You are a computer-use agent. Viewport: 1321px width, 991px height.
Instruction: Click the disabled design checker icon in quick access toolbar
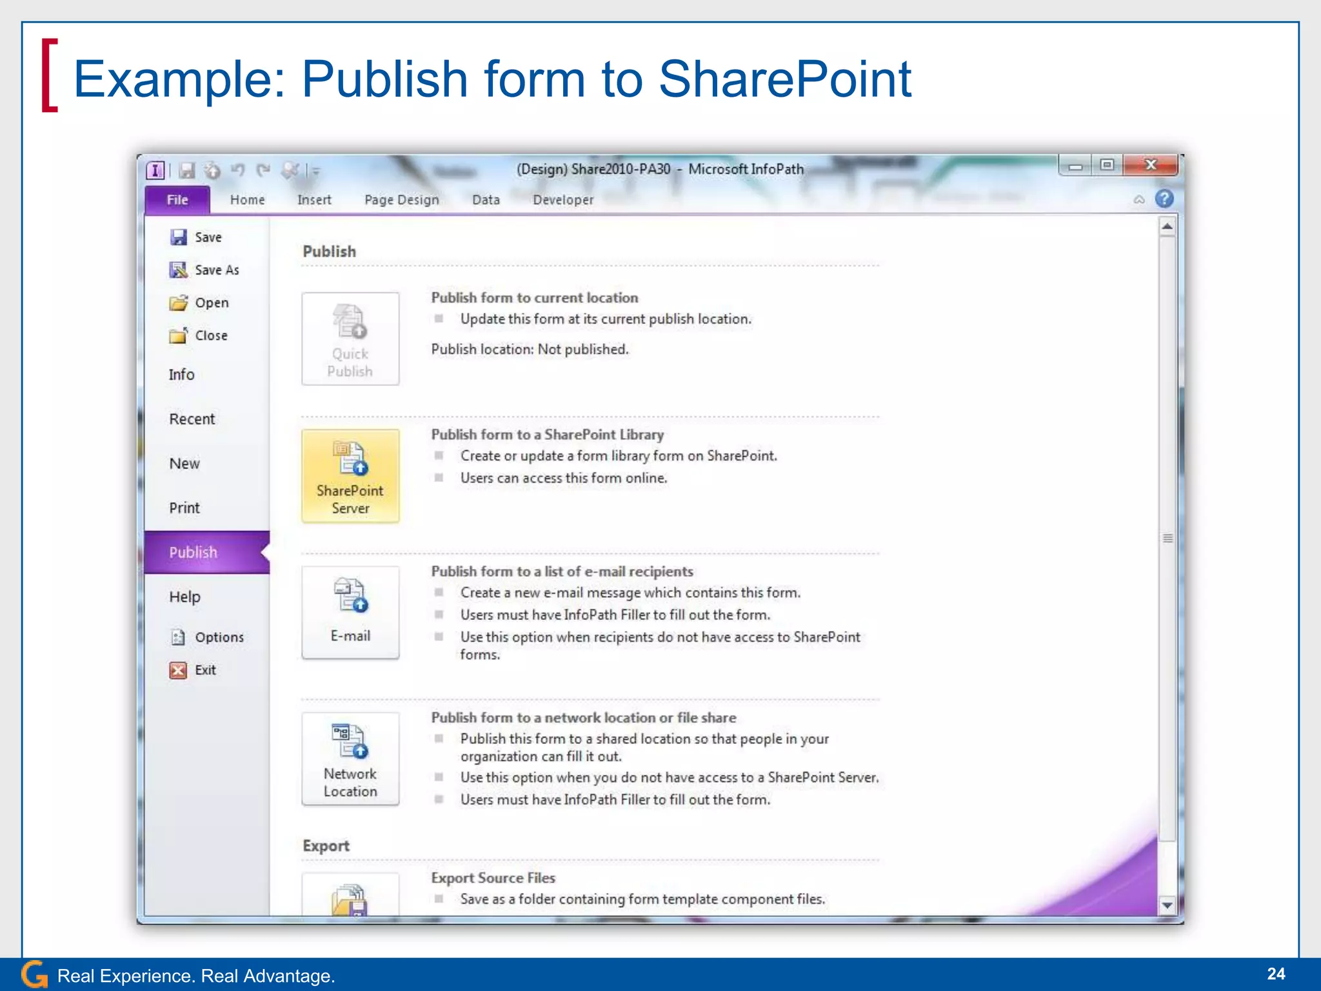(290, 170)
